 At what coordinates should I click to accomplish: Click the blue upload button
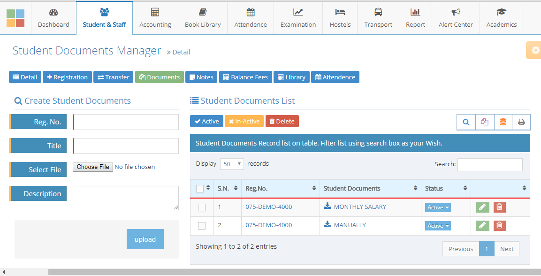(145, 239)
